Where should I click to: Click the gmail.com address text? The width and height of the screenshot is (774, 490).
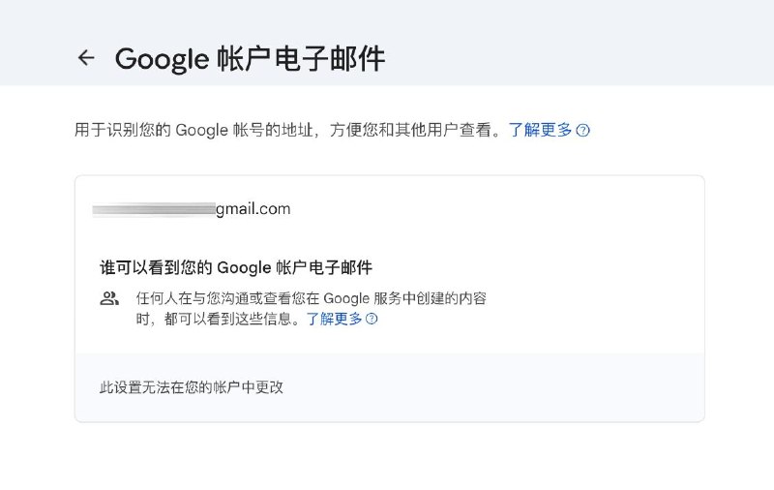tap(253, 208)
